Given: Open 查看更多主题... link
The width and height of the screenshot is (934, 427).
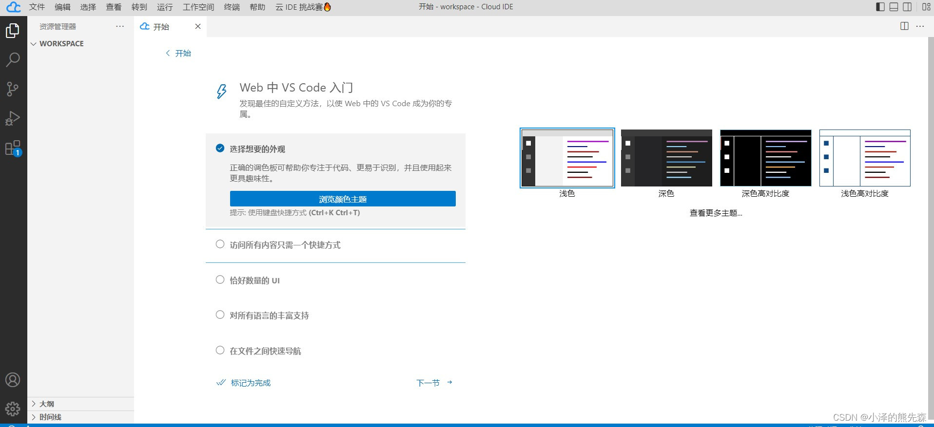Looking at the screenshot, I should tap(716, 213).
